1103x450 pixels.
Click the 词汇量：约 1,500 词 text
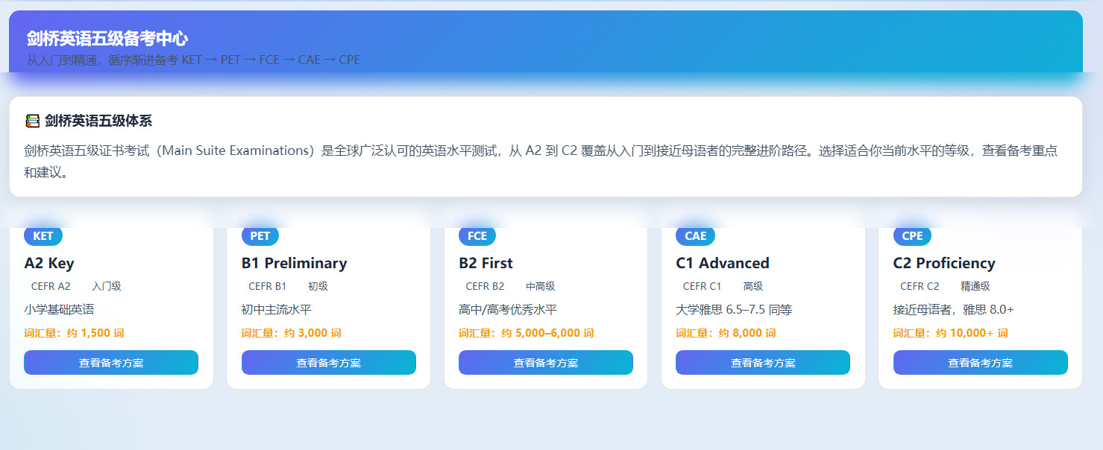point(74,333)
